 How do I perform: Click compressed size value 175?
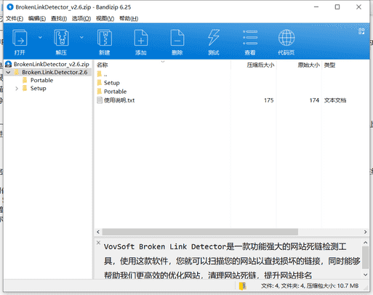tap(268, 100)
